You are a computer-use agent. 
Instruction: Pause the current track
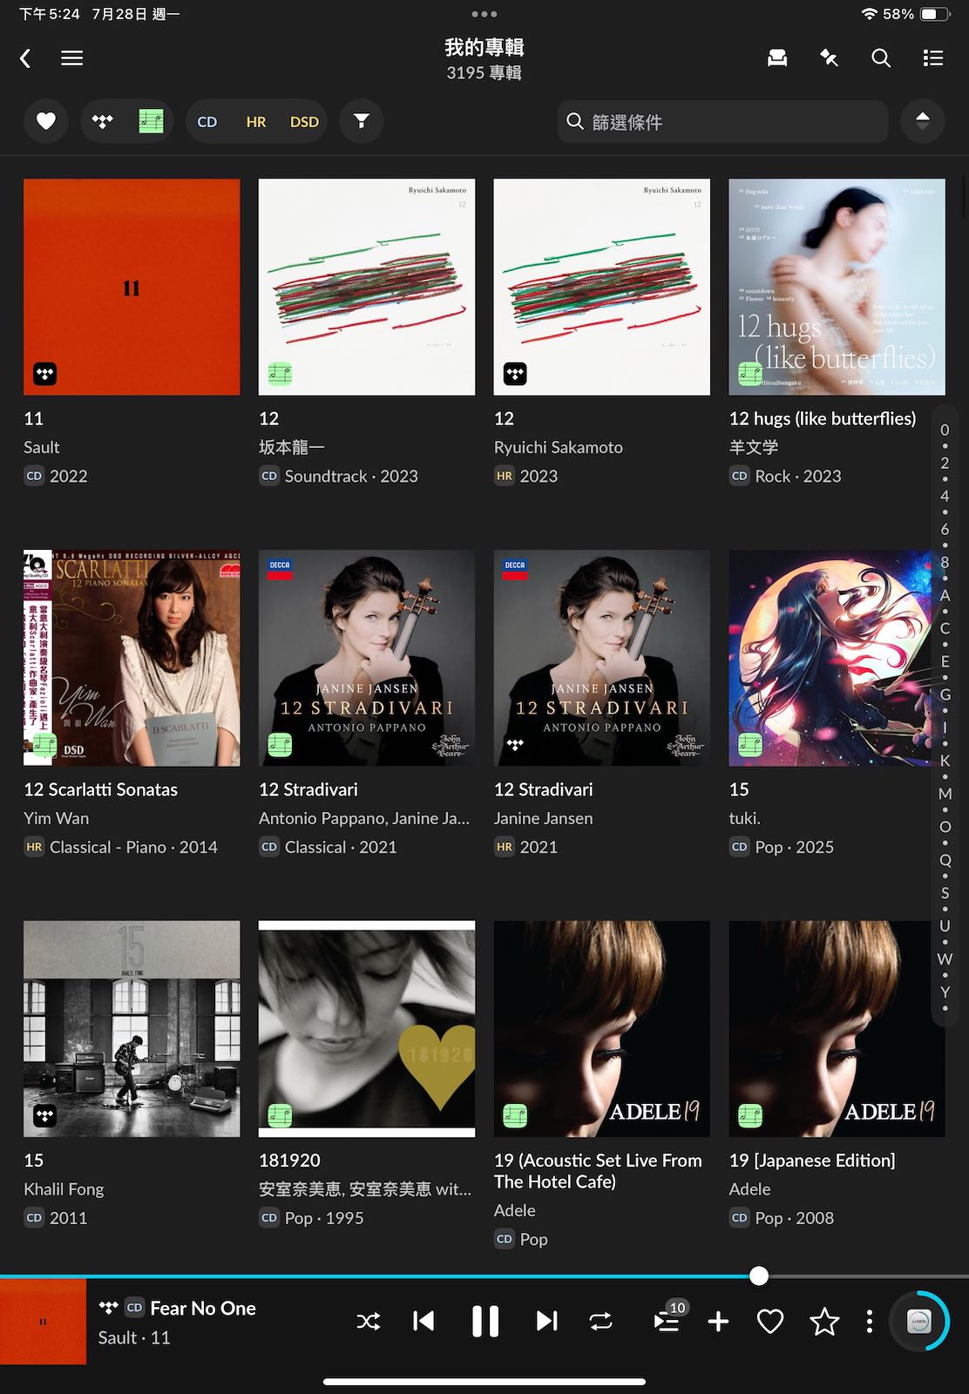click(x=484, y=1322)
